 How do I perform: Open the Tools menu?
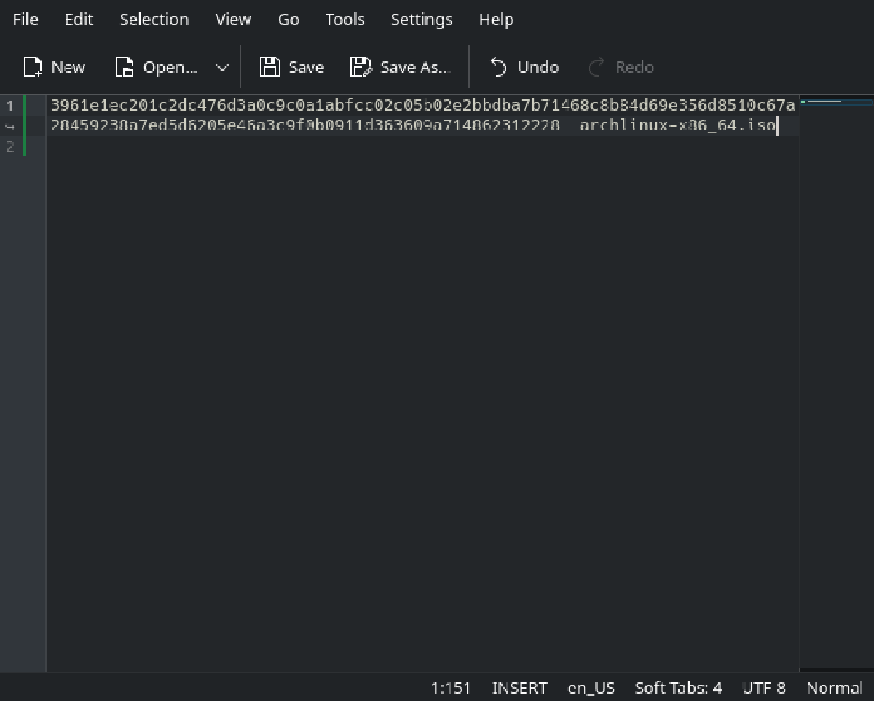[345, 20]
